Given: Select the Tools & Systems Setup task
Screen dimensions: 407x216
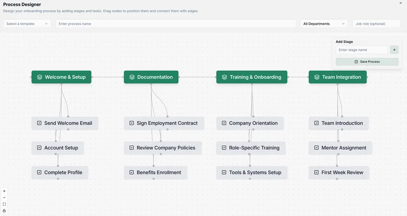Looking at the screenshot, I should coord(252,172).
